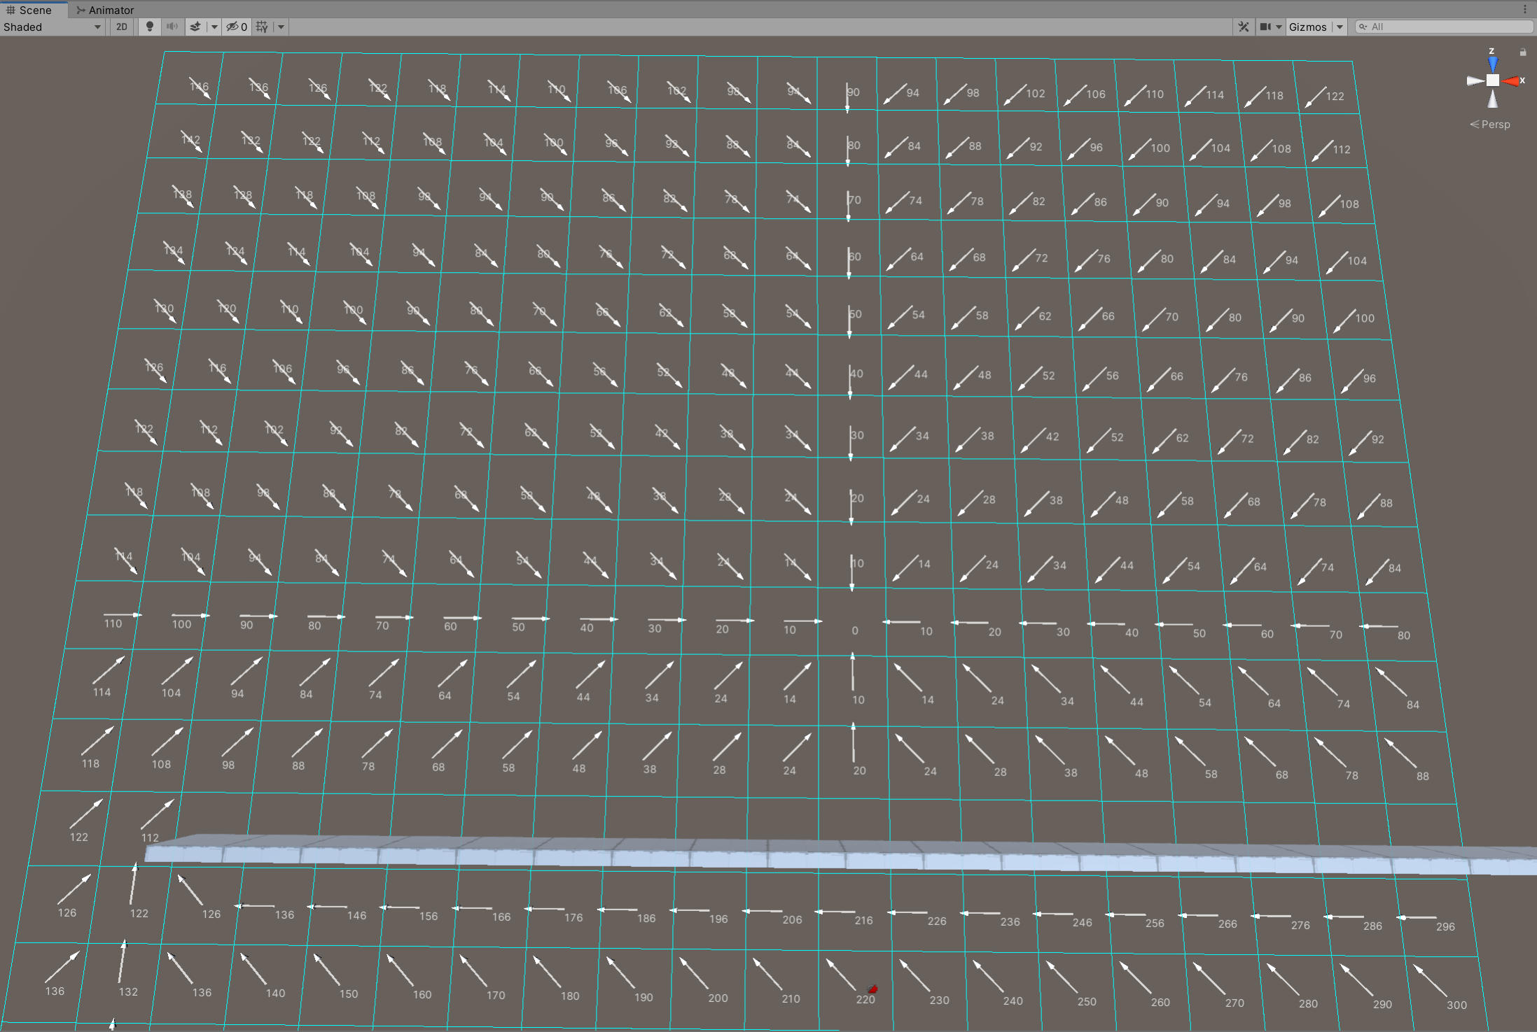The height and width of the screenshot is (1032, 1537).
Task: Mute scene audio with the speaker icon
Action: click(x=172, y=27)
